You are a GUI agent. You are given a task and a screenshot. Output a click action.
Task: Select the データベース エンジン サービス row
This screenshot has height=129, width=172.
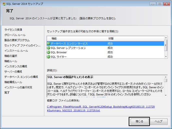click(105, 43)
